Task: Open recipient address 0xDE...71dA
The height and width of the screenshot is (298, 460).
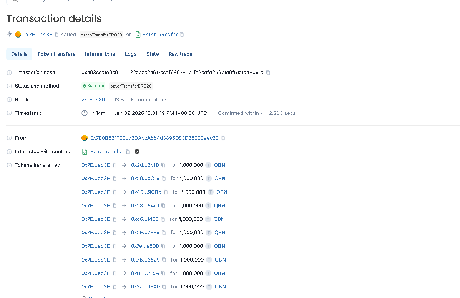Action: click(x=145, y=273)
